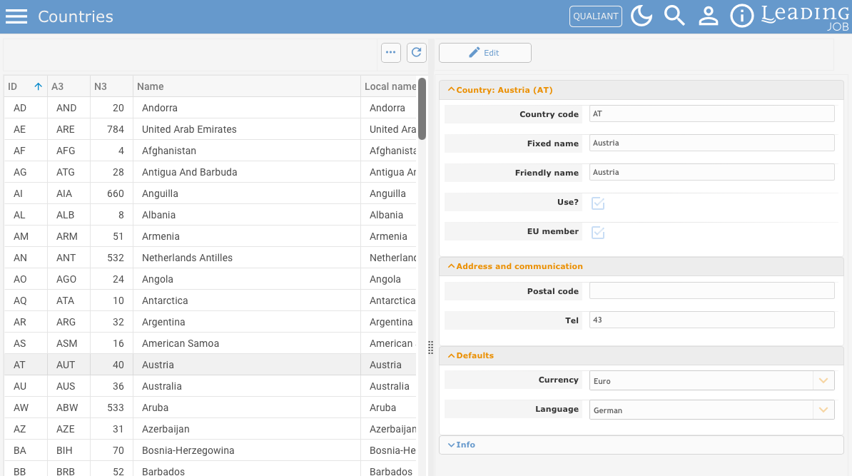
Task: Toggle the EU member checkbox
Action: pyautogui.click(x=598, y=232)
